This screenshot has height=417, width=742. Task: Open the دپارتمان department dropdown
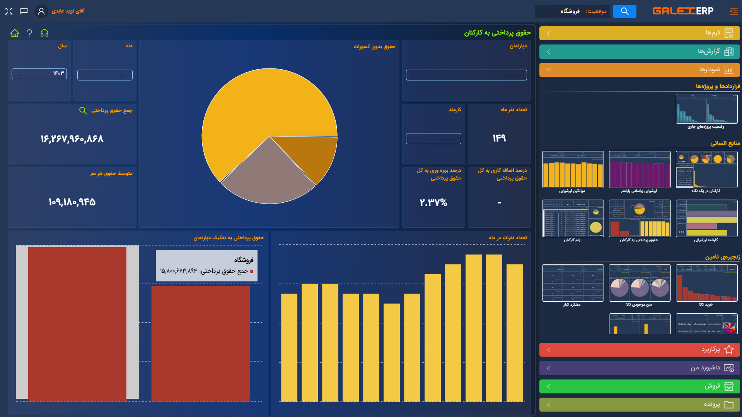click(x=466, y=75)
